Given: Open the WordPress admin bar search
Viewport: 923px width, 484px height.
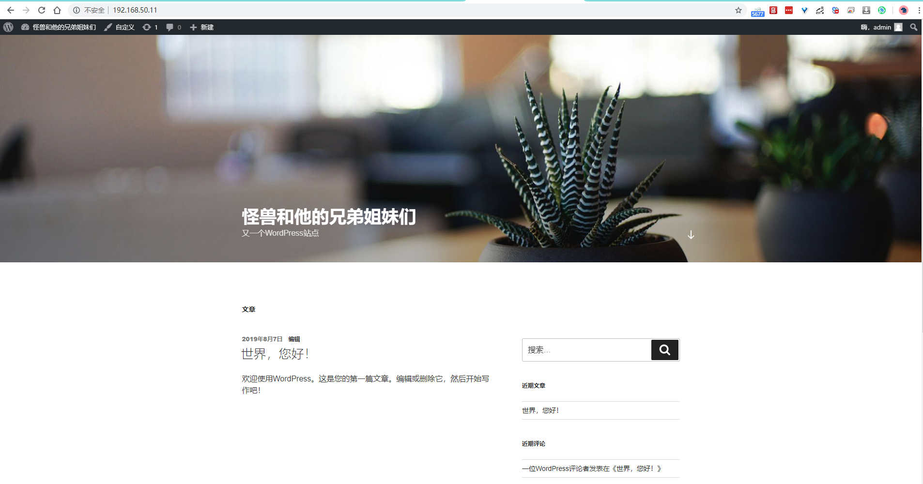Looking at the screenshot, I should coord(914,27).
